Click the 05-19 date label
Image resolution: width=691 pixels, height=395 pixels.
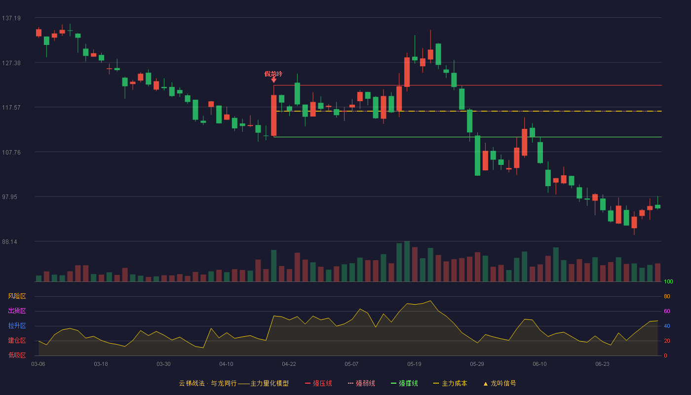(x=414, y=364)
